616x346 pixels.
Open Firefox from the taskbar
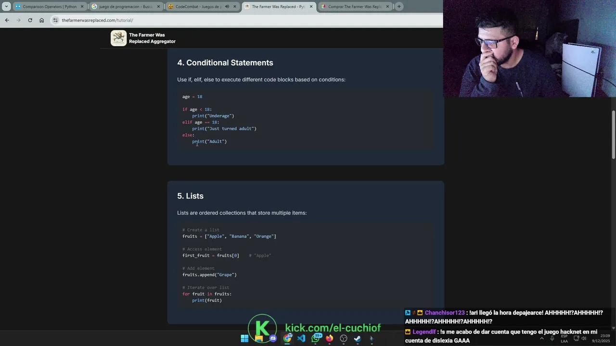click(x=329, y=338)
